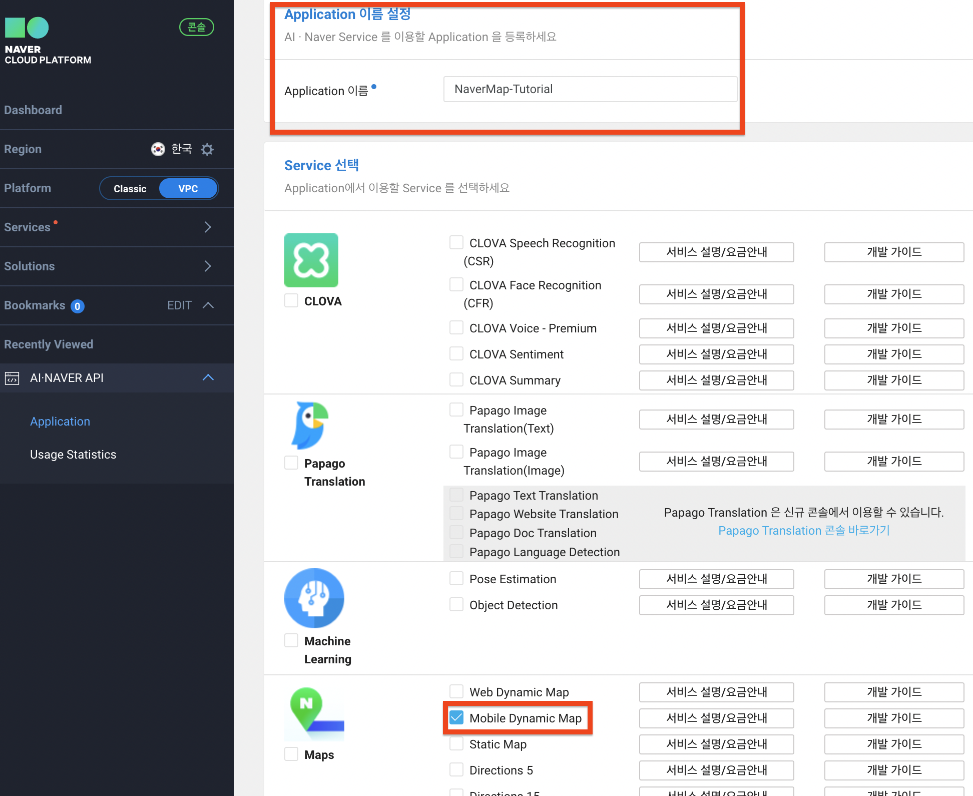Collapse the Bookmarks section chevron
This screenshot has height=796, width=973.
click(x=208, y=305)
